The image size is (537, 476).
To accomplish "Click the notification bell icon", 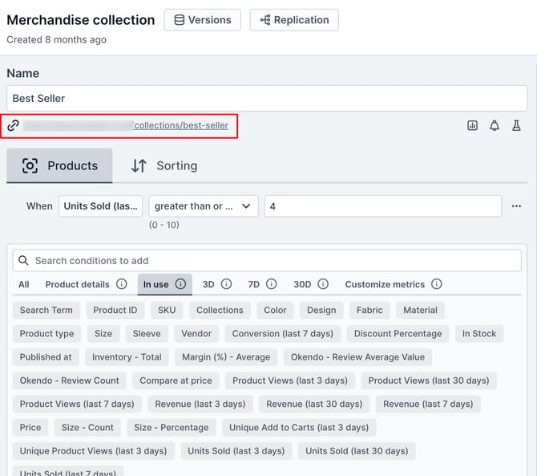I will coord(495,126).
